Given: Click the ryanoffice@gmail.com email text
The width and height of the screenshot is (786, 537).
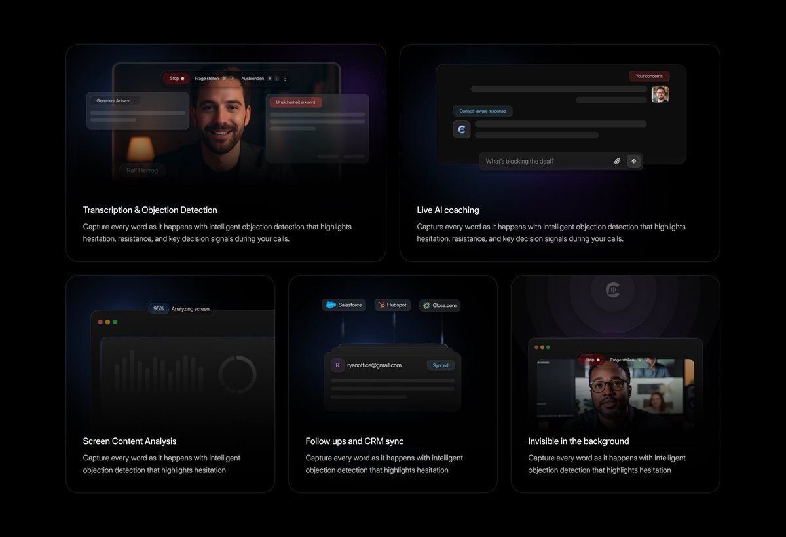Looking at the screenshot, I should pos(374,365).
